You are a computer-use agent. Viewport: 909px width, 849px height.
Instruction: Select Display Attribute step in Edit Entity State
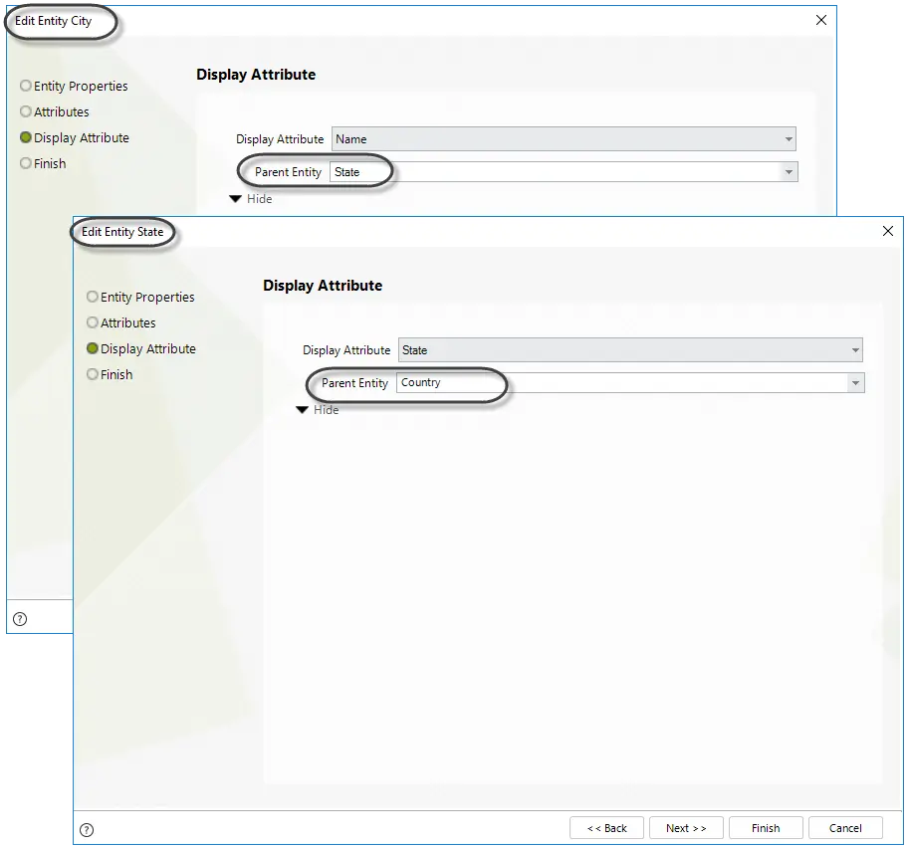pos(141,349)
